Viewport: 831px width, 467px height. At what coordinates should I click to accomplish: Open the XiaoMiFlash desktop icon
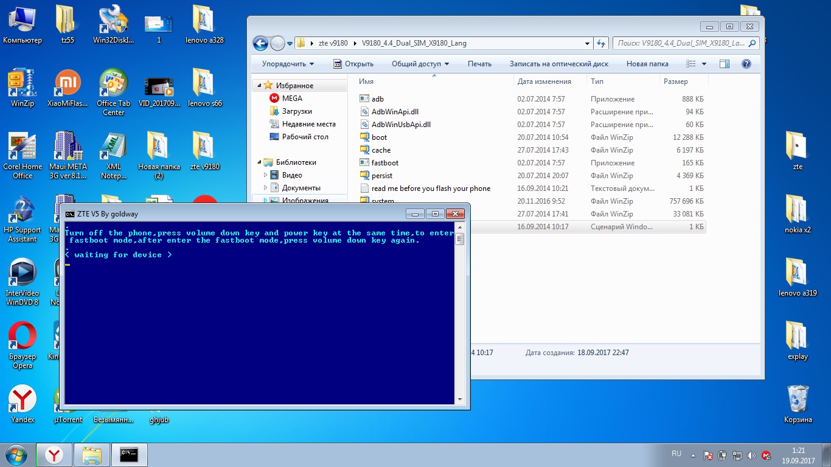(x=68, y=83)
